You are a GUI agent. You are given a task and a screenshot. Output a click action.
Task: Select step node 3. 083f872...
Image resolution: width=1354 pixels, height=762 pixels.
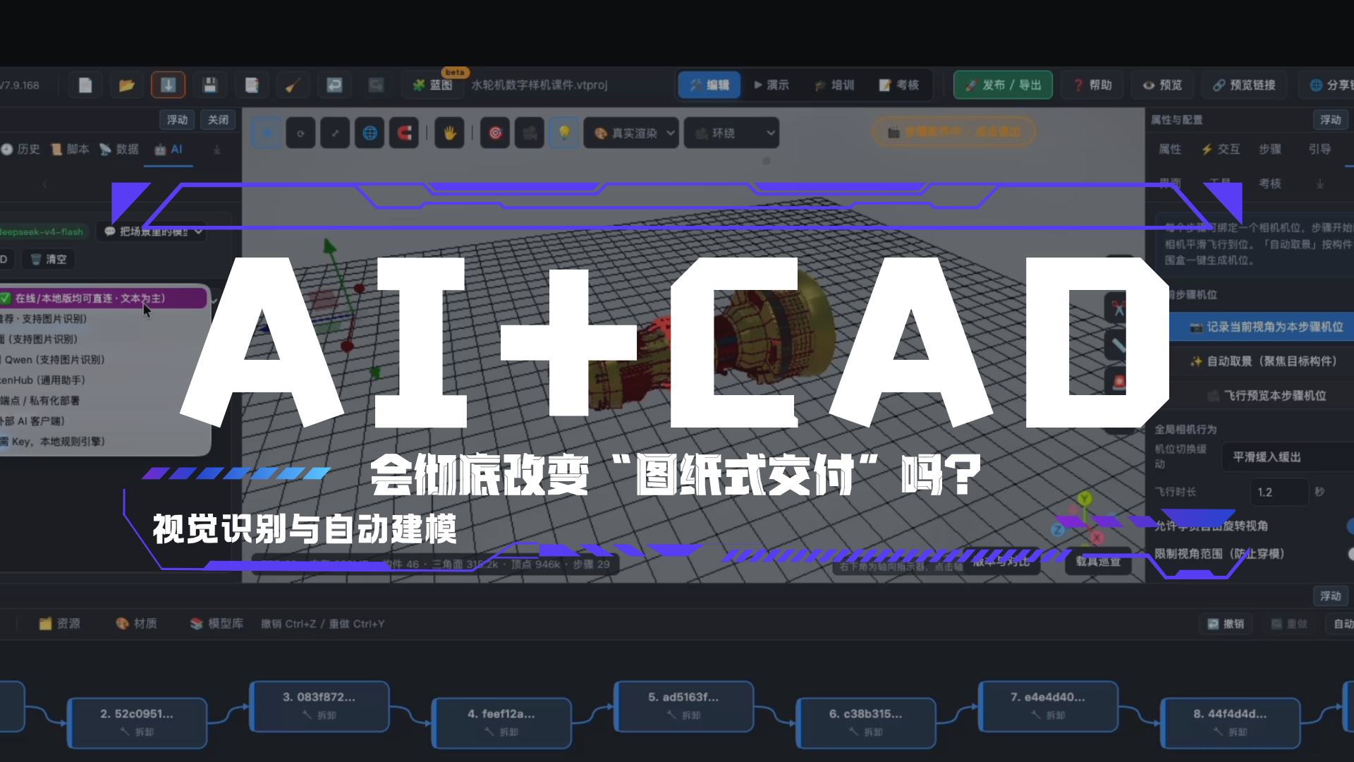319,706
